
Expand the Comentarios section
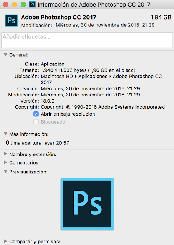(x=5, y=162)
